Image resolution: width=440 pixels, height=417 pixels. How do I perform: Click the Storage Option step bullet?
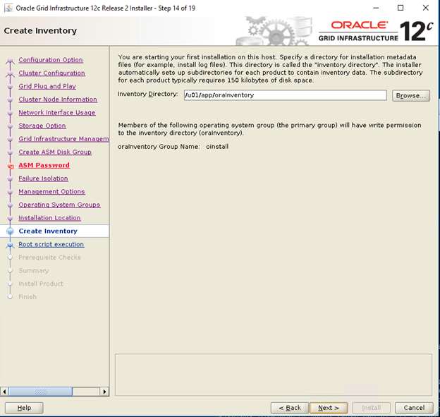(10, 126)
